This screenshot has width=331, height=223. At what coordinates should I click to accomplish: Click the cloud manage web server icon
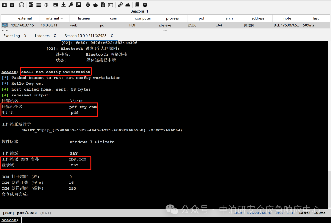pyautogui.click(x=128, y=5)
